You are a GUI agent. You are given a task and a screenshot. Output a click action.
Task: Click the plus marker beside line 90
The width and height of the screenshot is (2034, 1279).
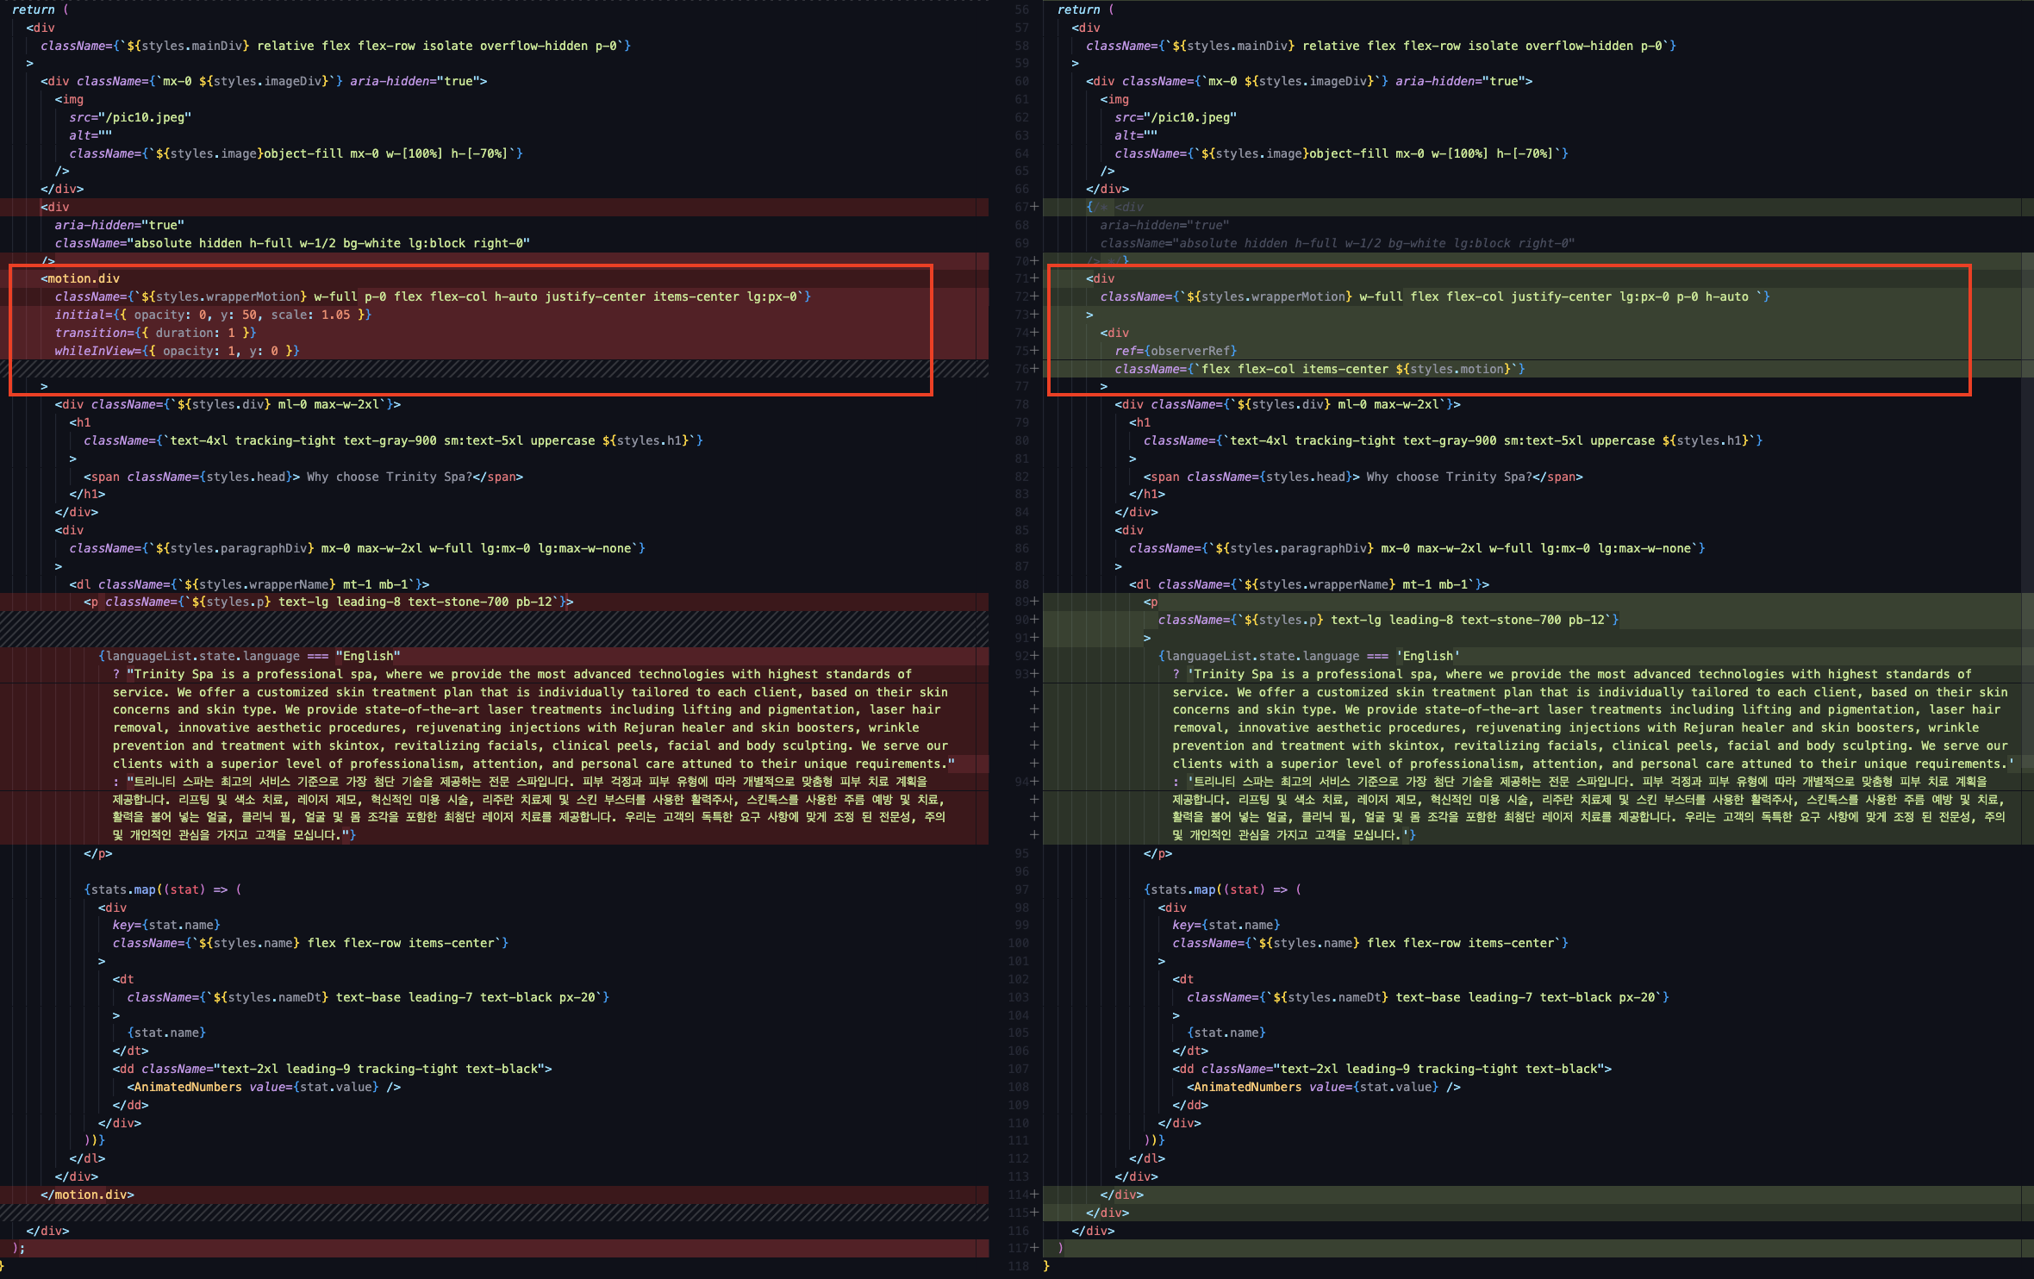[1033, 620]
